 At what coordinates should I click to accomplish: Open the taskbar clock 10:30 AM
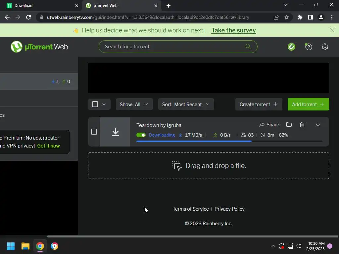point(315,246)
